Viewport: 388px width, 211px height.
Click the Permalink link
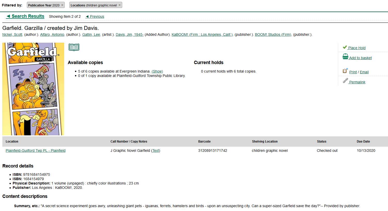coord(357,82)
